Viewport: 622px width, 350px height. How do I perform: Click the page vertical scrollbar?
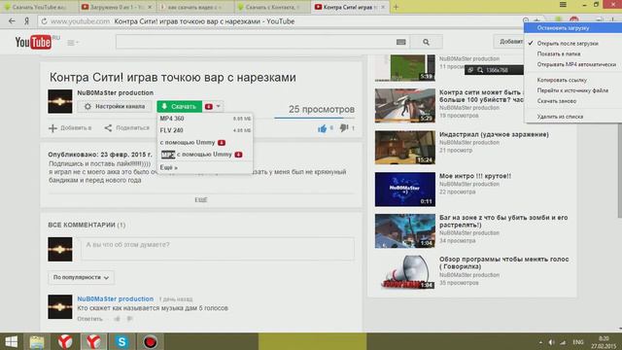(619, 171)
